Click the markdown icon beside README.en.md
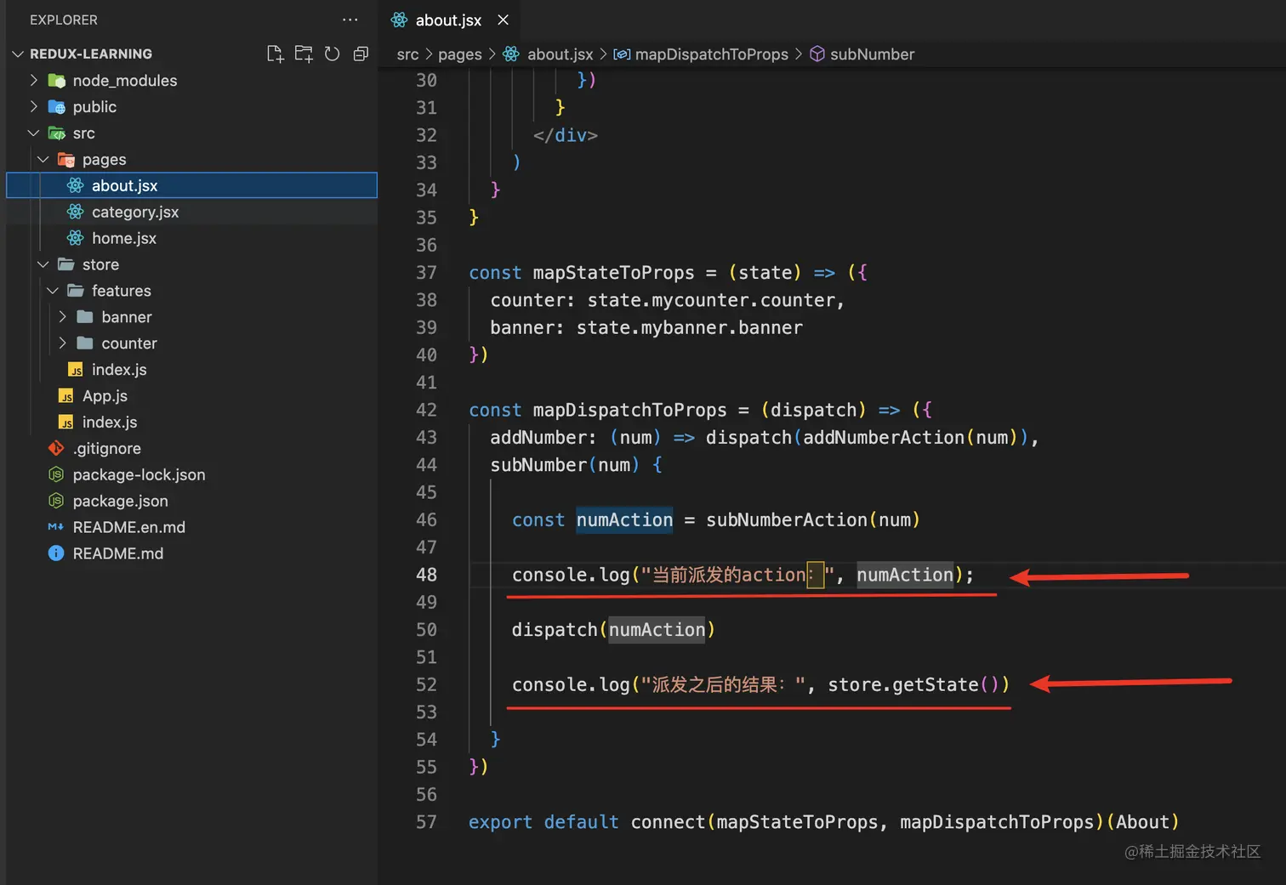The image size is (1286, 885). click(x=56, y=527)
